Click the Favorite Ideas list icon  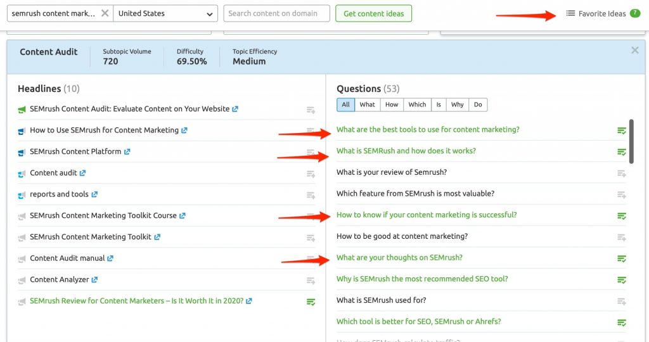(570, 13)
